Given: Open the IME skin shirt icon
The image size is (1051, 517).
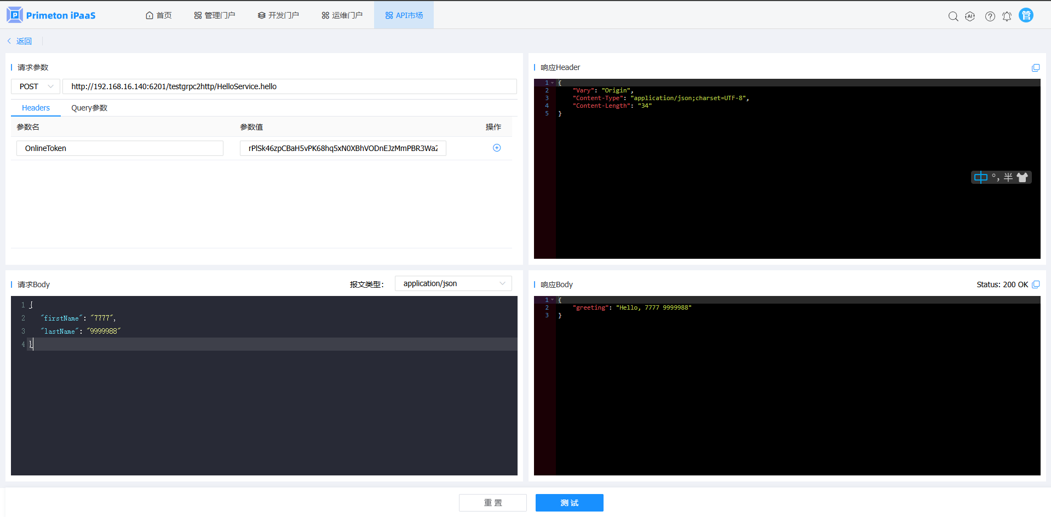Looking at the screenshot, I should 1022,177.
